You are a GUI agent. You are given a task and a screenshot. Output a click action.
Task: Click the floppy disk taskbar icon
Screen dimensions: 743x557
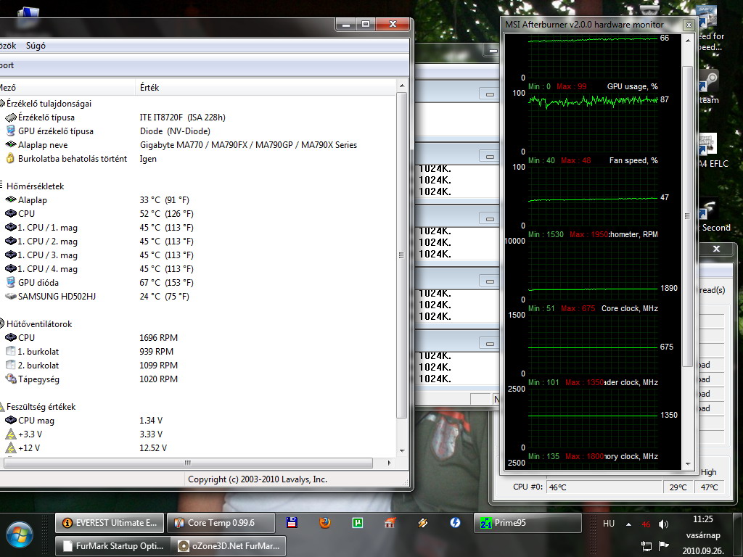292,522
